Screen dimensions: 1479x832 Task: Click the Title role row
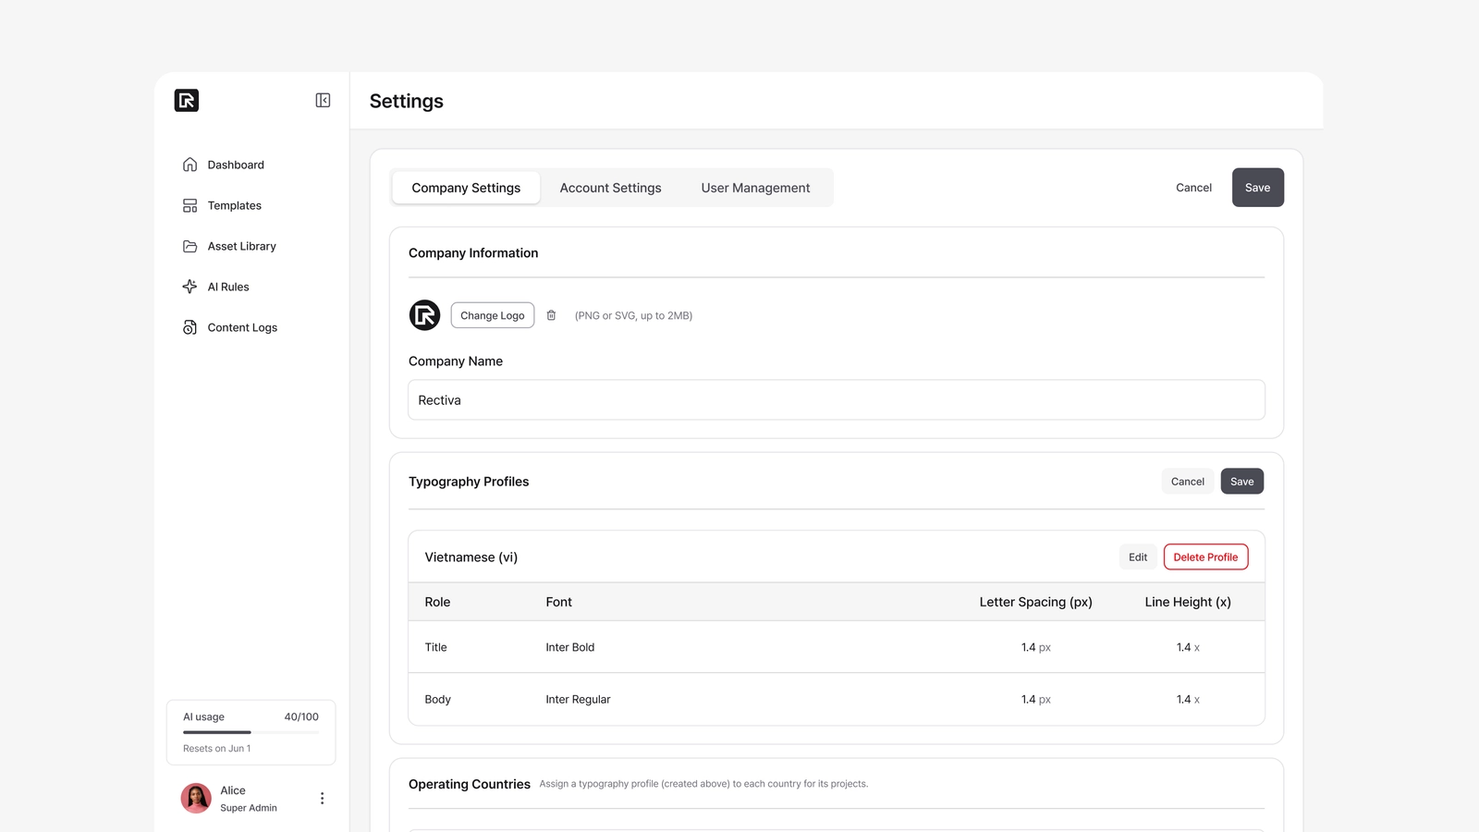click(837, 647)
